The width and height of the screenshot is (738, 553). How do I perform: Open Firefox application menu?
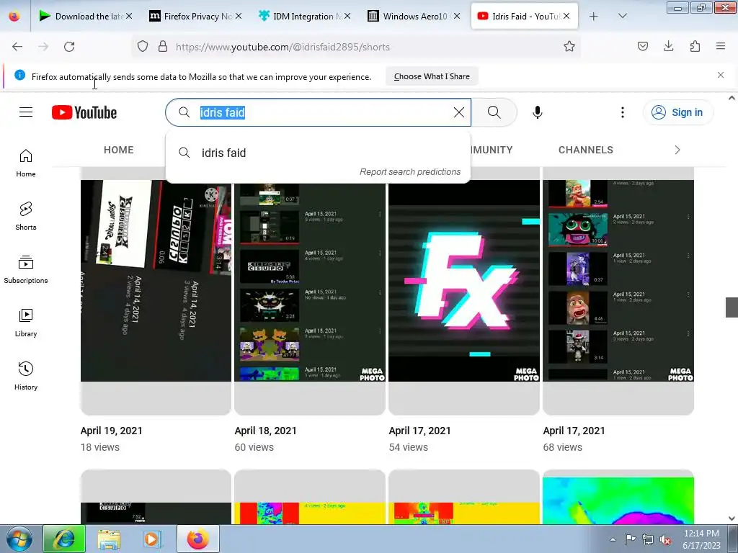click(721, 46)
